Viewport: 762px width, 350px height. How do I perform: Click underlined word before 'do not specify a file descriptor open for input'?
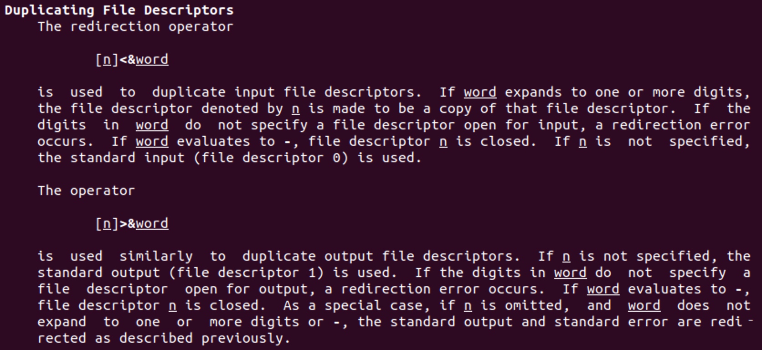(x=152, y=125)
